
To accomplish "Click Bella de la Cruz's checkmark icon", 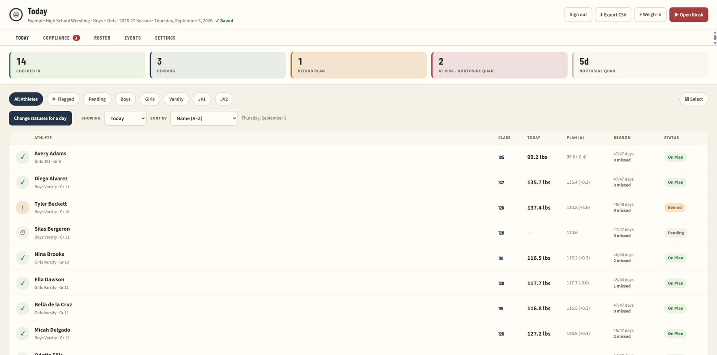I will [x=22, y=309].
